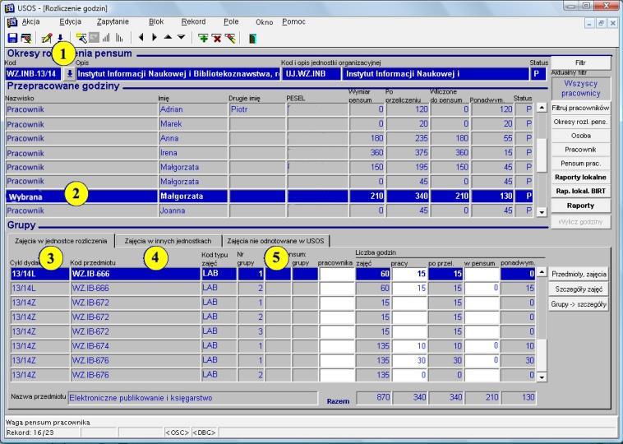623x444 pixels.
Task: Click the Kod field showing WZ.INB-13/14
Action: 34,74
